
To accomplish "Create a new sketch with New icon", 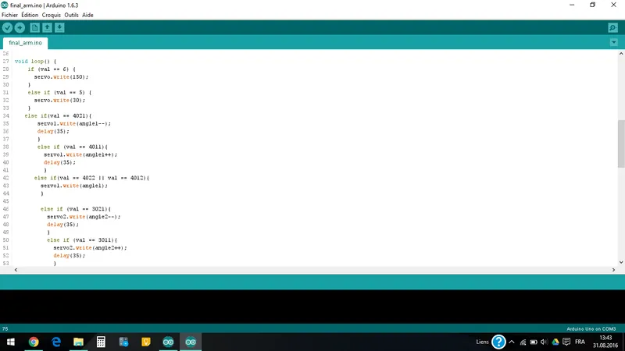I will pyautogui.click(x=34, y=28).
